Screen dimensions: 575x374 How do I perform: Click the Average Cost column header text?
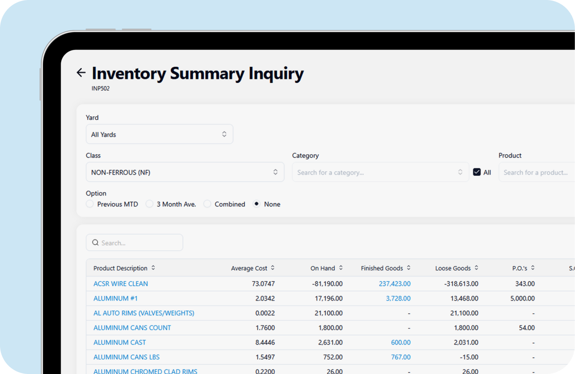click(249, 268)
